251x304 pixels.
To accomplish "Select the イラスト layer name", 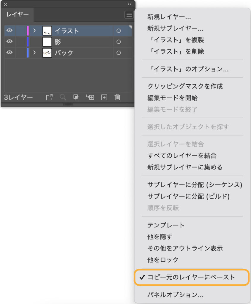I will click(67, 31).
